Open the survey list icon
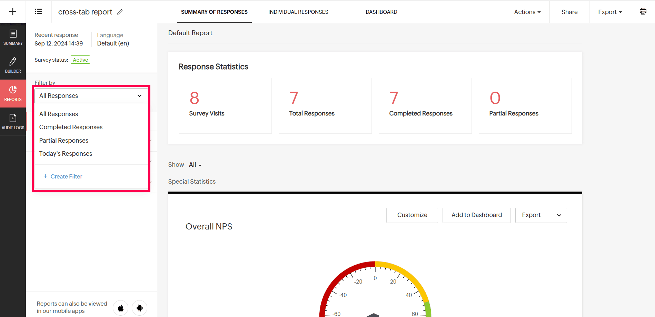Viewport: 655px width, 317px height. click(39, 12)
